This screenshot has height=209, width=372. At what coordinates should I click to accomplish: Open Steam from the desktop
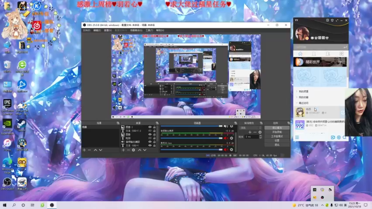[21, 125]
